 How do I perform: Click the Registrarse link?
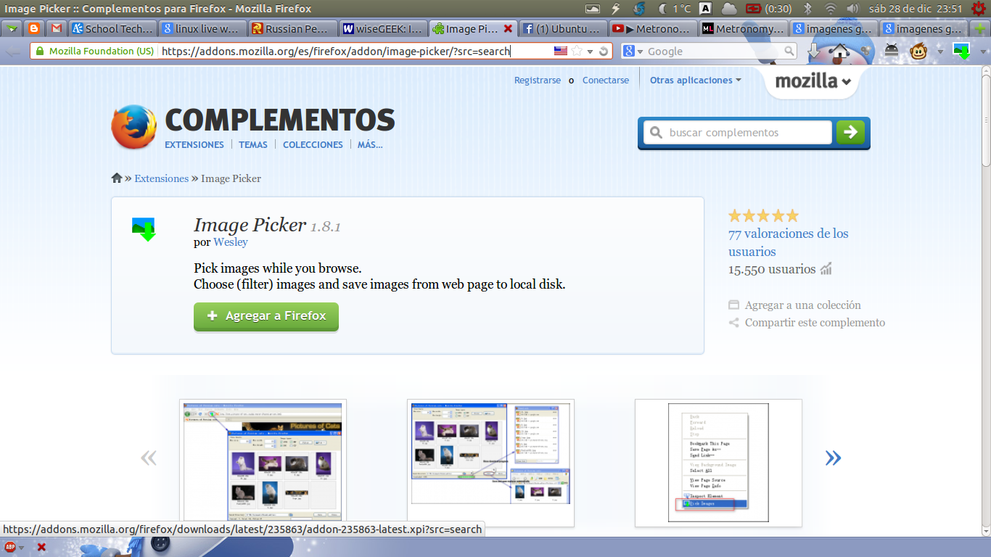(538, 81)
